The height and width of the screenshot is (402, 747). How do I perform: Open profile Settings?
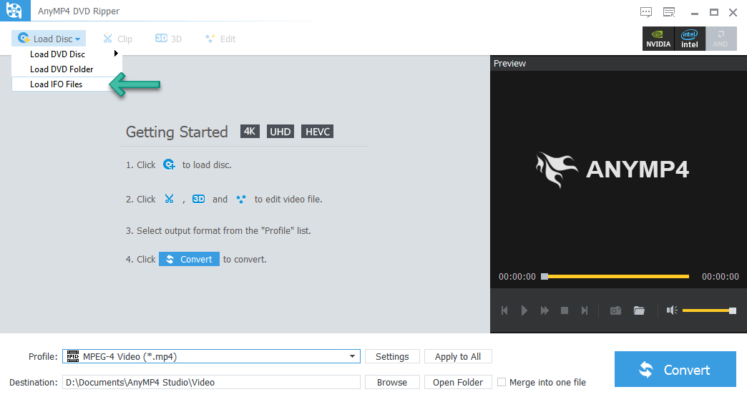click(x=392, y=356)
